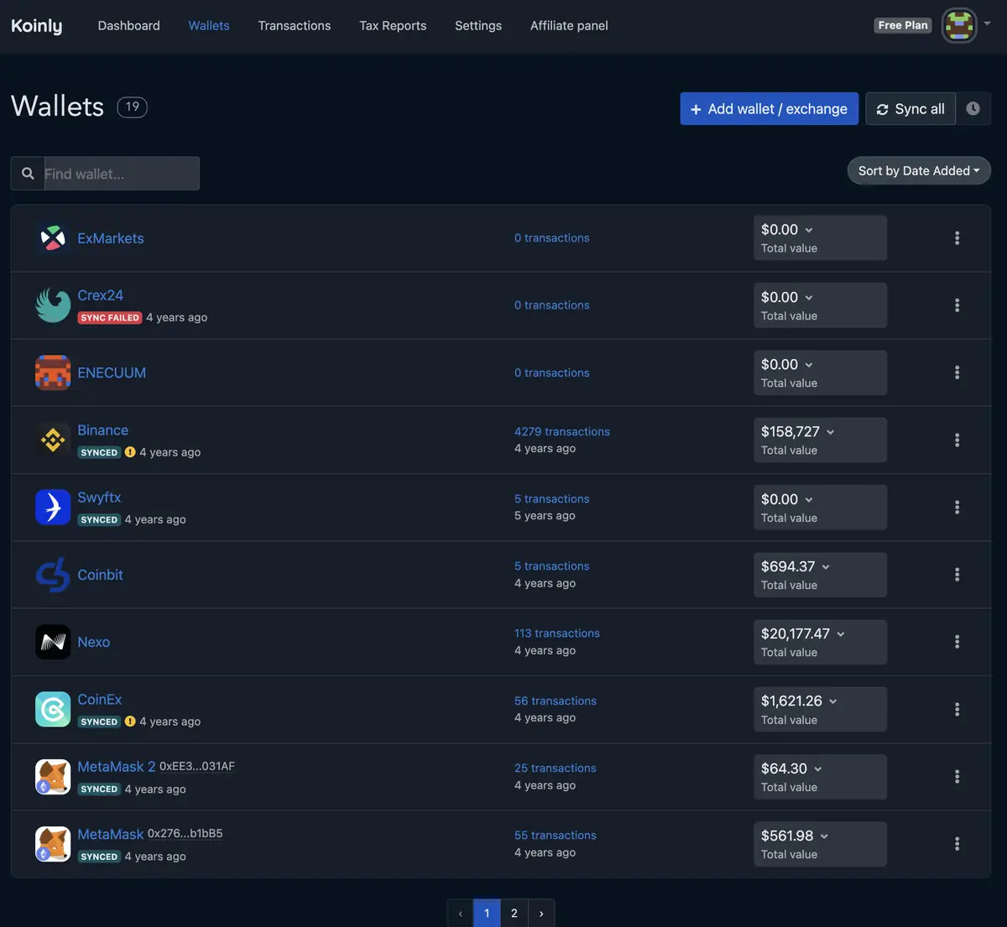Open the Sort by Date Added dropdown
Viewport: 1007px width, 927px height.
point(919,171)
